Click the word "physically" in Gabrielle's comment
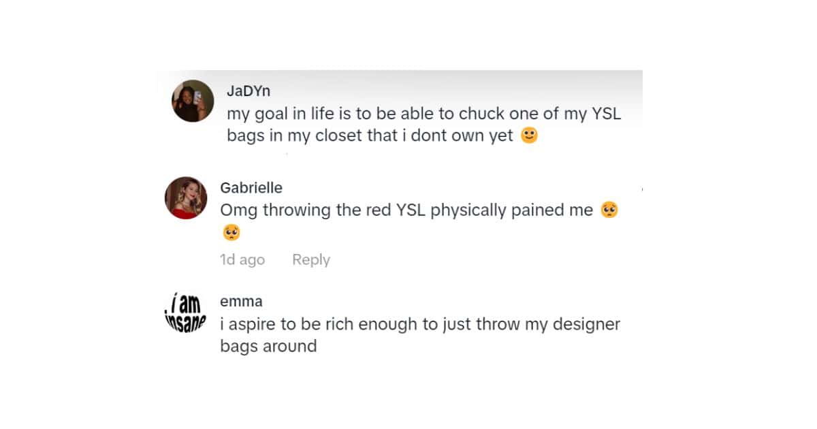Viewport: 817px width, 429px height. pyautogui.click(x=468, y=210)
